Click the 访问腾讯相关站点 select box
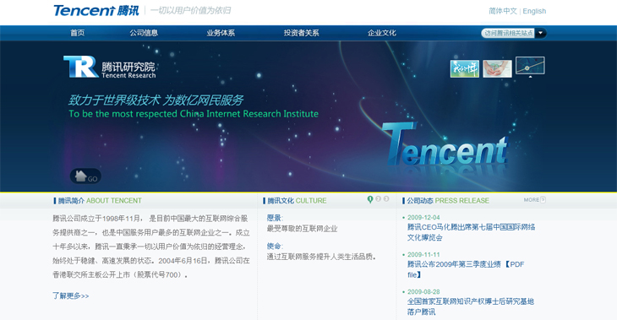 tap(514, 33)
